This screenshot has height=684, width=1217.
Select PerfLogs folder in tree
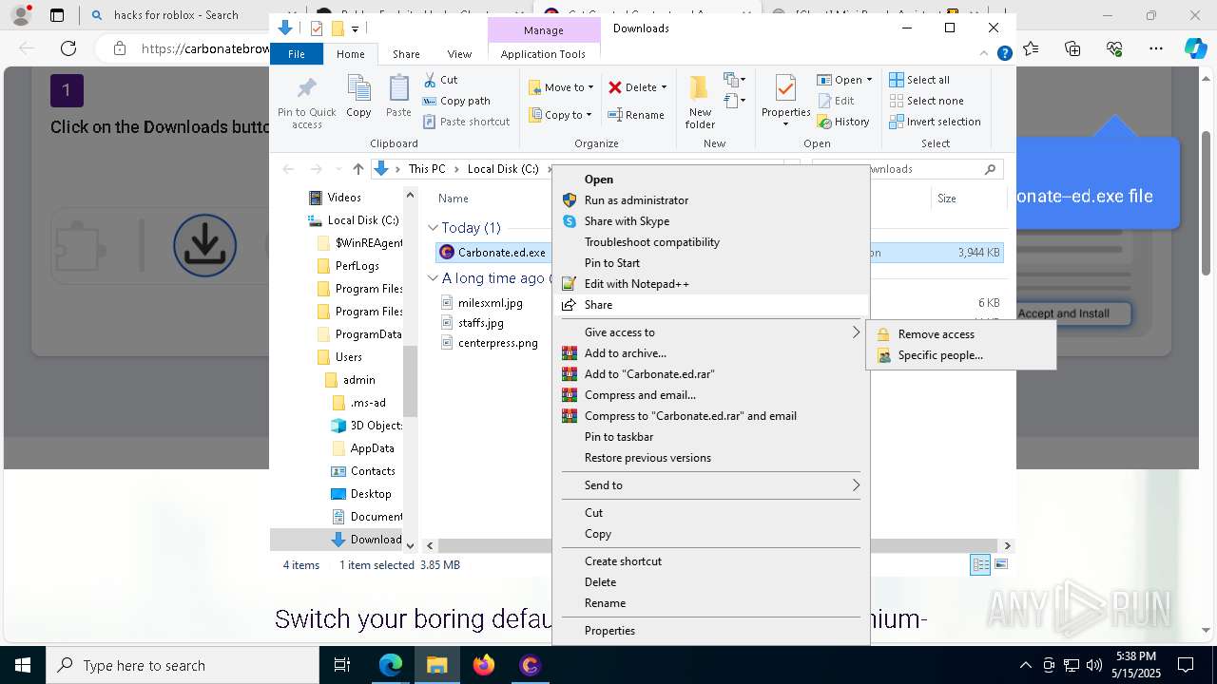click(x=357, y=266)
